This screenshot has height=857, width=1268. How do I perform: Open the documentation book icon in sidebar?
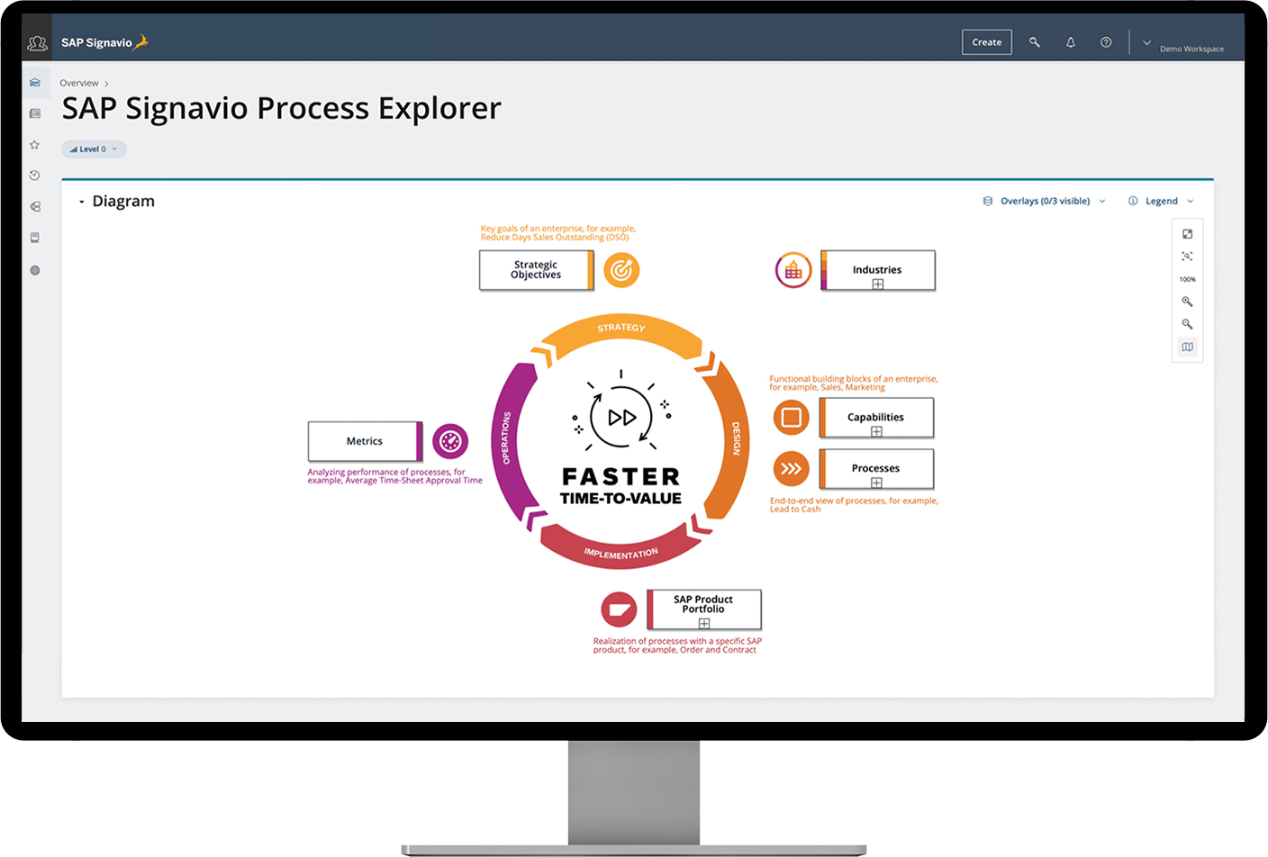(x=34, y=237)
